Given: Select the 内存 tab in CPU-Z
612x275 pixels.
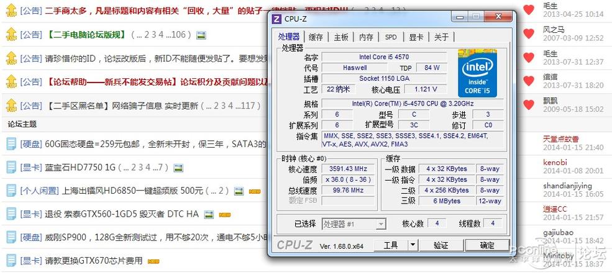Looking at the screenshot, I should tap(366, 37).
